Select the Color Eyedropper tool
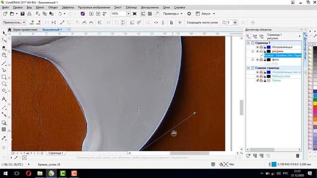The height and width of the screenshot is (178, 317). (4, 138)
